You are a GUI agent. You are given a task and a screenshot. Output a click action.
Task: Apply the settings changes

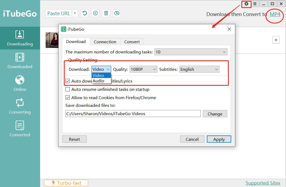click(x=219, y=139)
